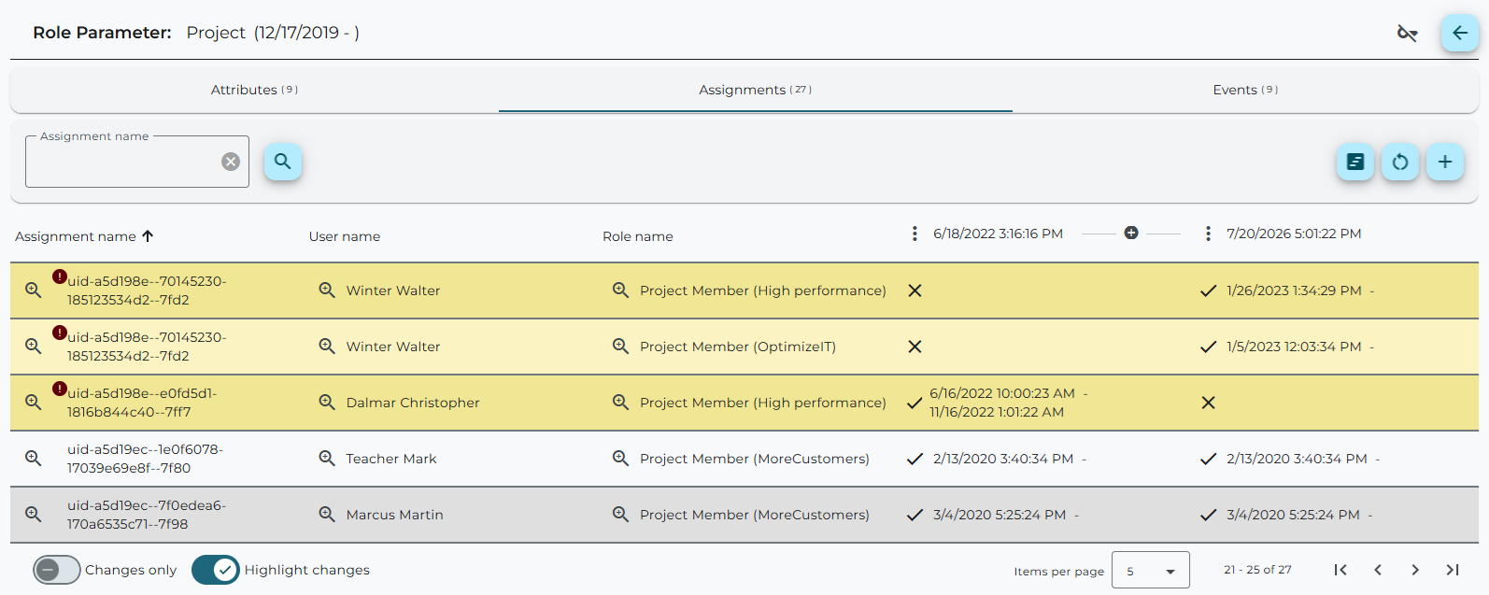
Task: Jump to last page
Action: click(1453, 570)
